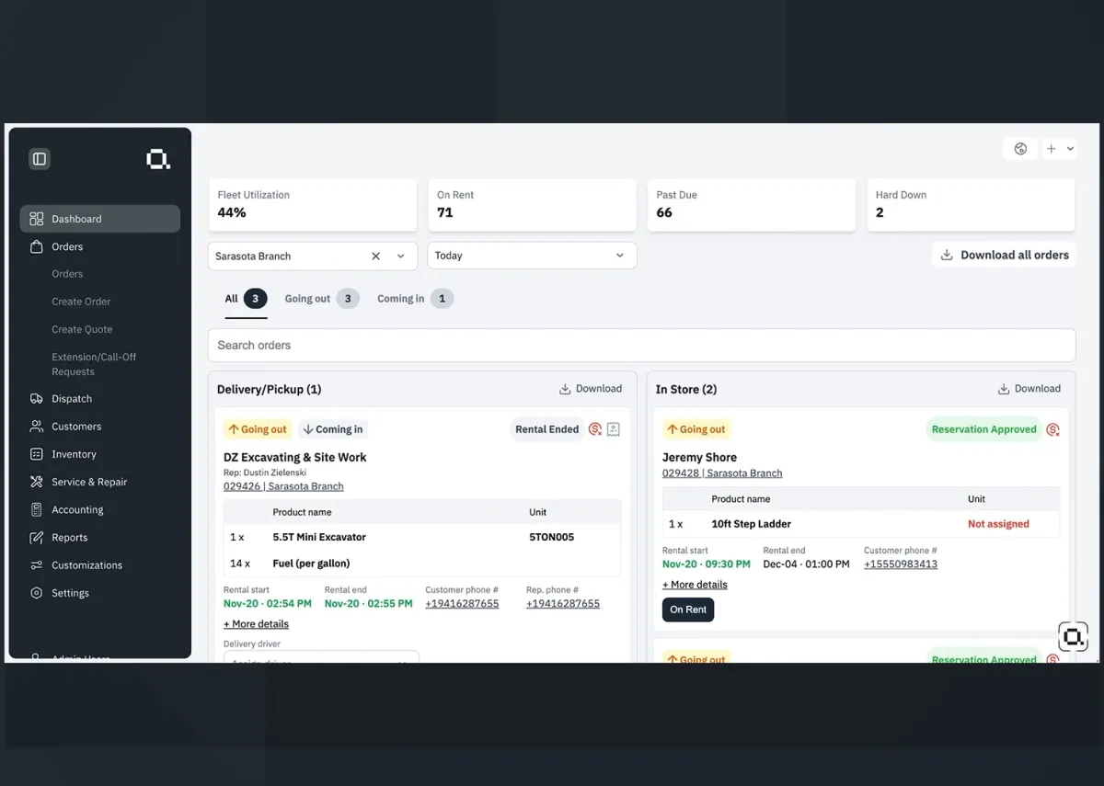Expand the branch selector dropdown

click(x=399, y=256)
